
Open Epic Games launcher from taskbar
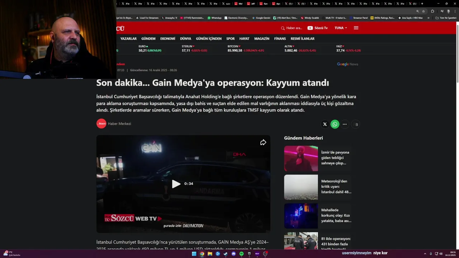point(249,254)
